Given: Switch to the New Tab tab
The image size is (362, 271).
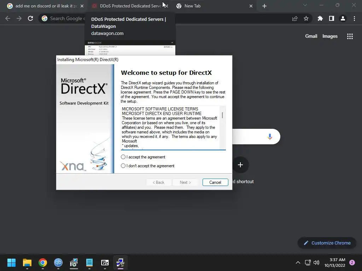Looking at the screenshot, I should [x=212, y=6].
